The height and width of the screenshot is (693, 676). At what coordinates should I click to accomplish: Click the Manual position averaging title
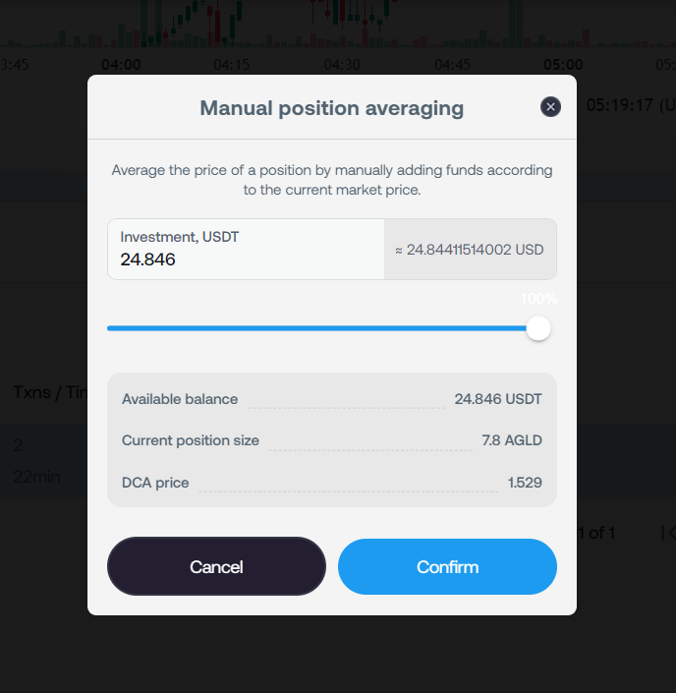[331, 108]
